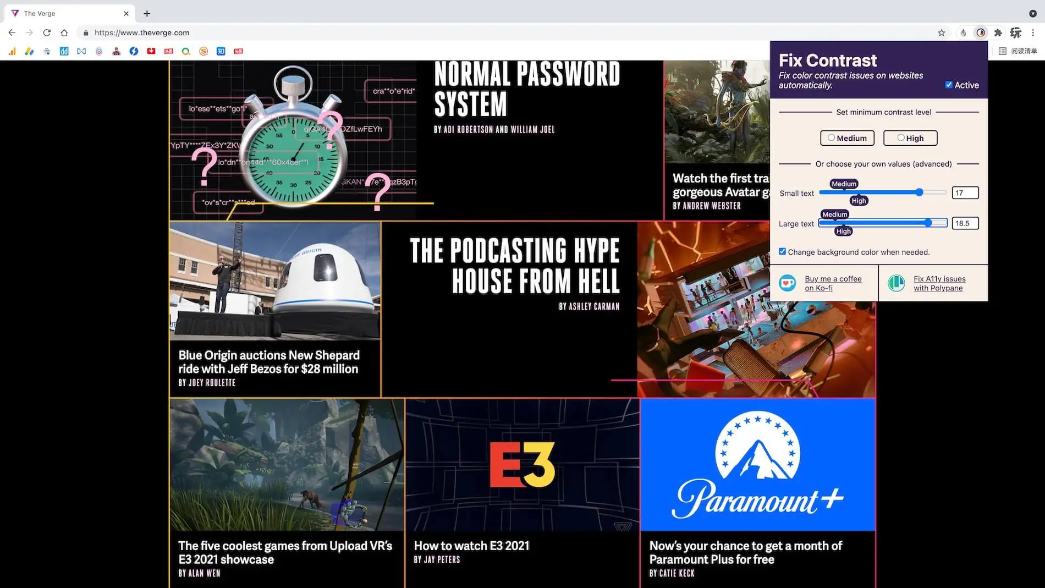Click the site lock icon beside the URL

click(86, 33)
